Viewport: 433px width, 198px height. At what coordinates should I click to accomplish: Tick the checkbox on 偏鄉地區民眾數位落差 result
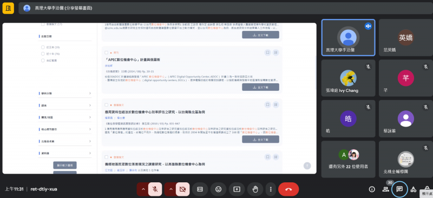click(106, 157)
